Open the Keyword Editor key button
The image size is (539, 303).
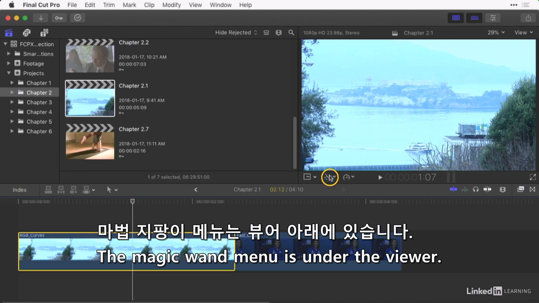coord(59,18)
